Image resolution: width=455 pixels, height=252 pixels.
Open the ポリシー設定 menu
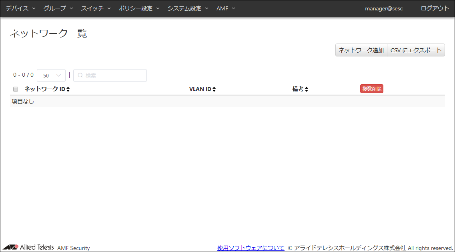click(x=139, y=8)
